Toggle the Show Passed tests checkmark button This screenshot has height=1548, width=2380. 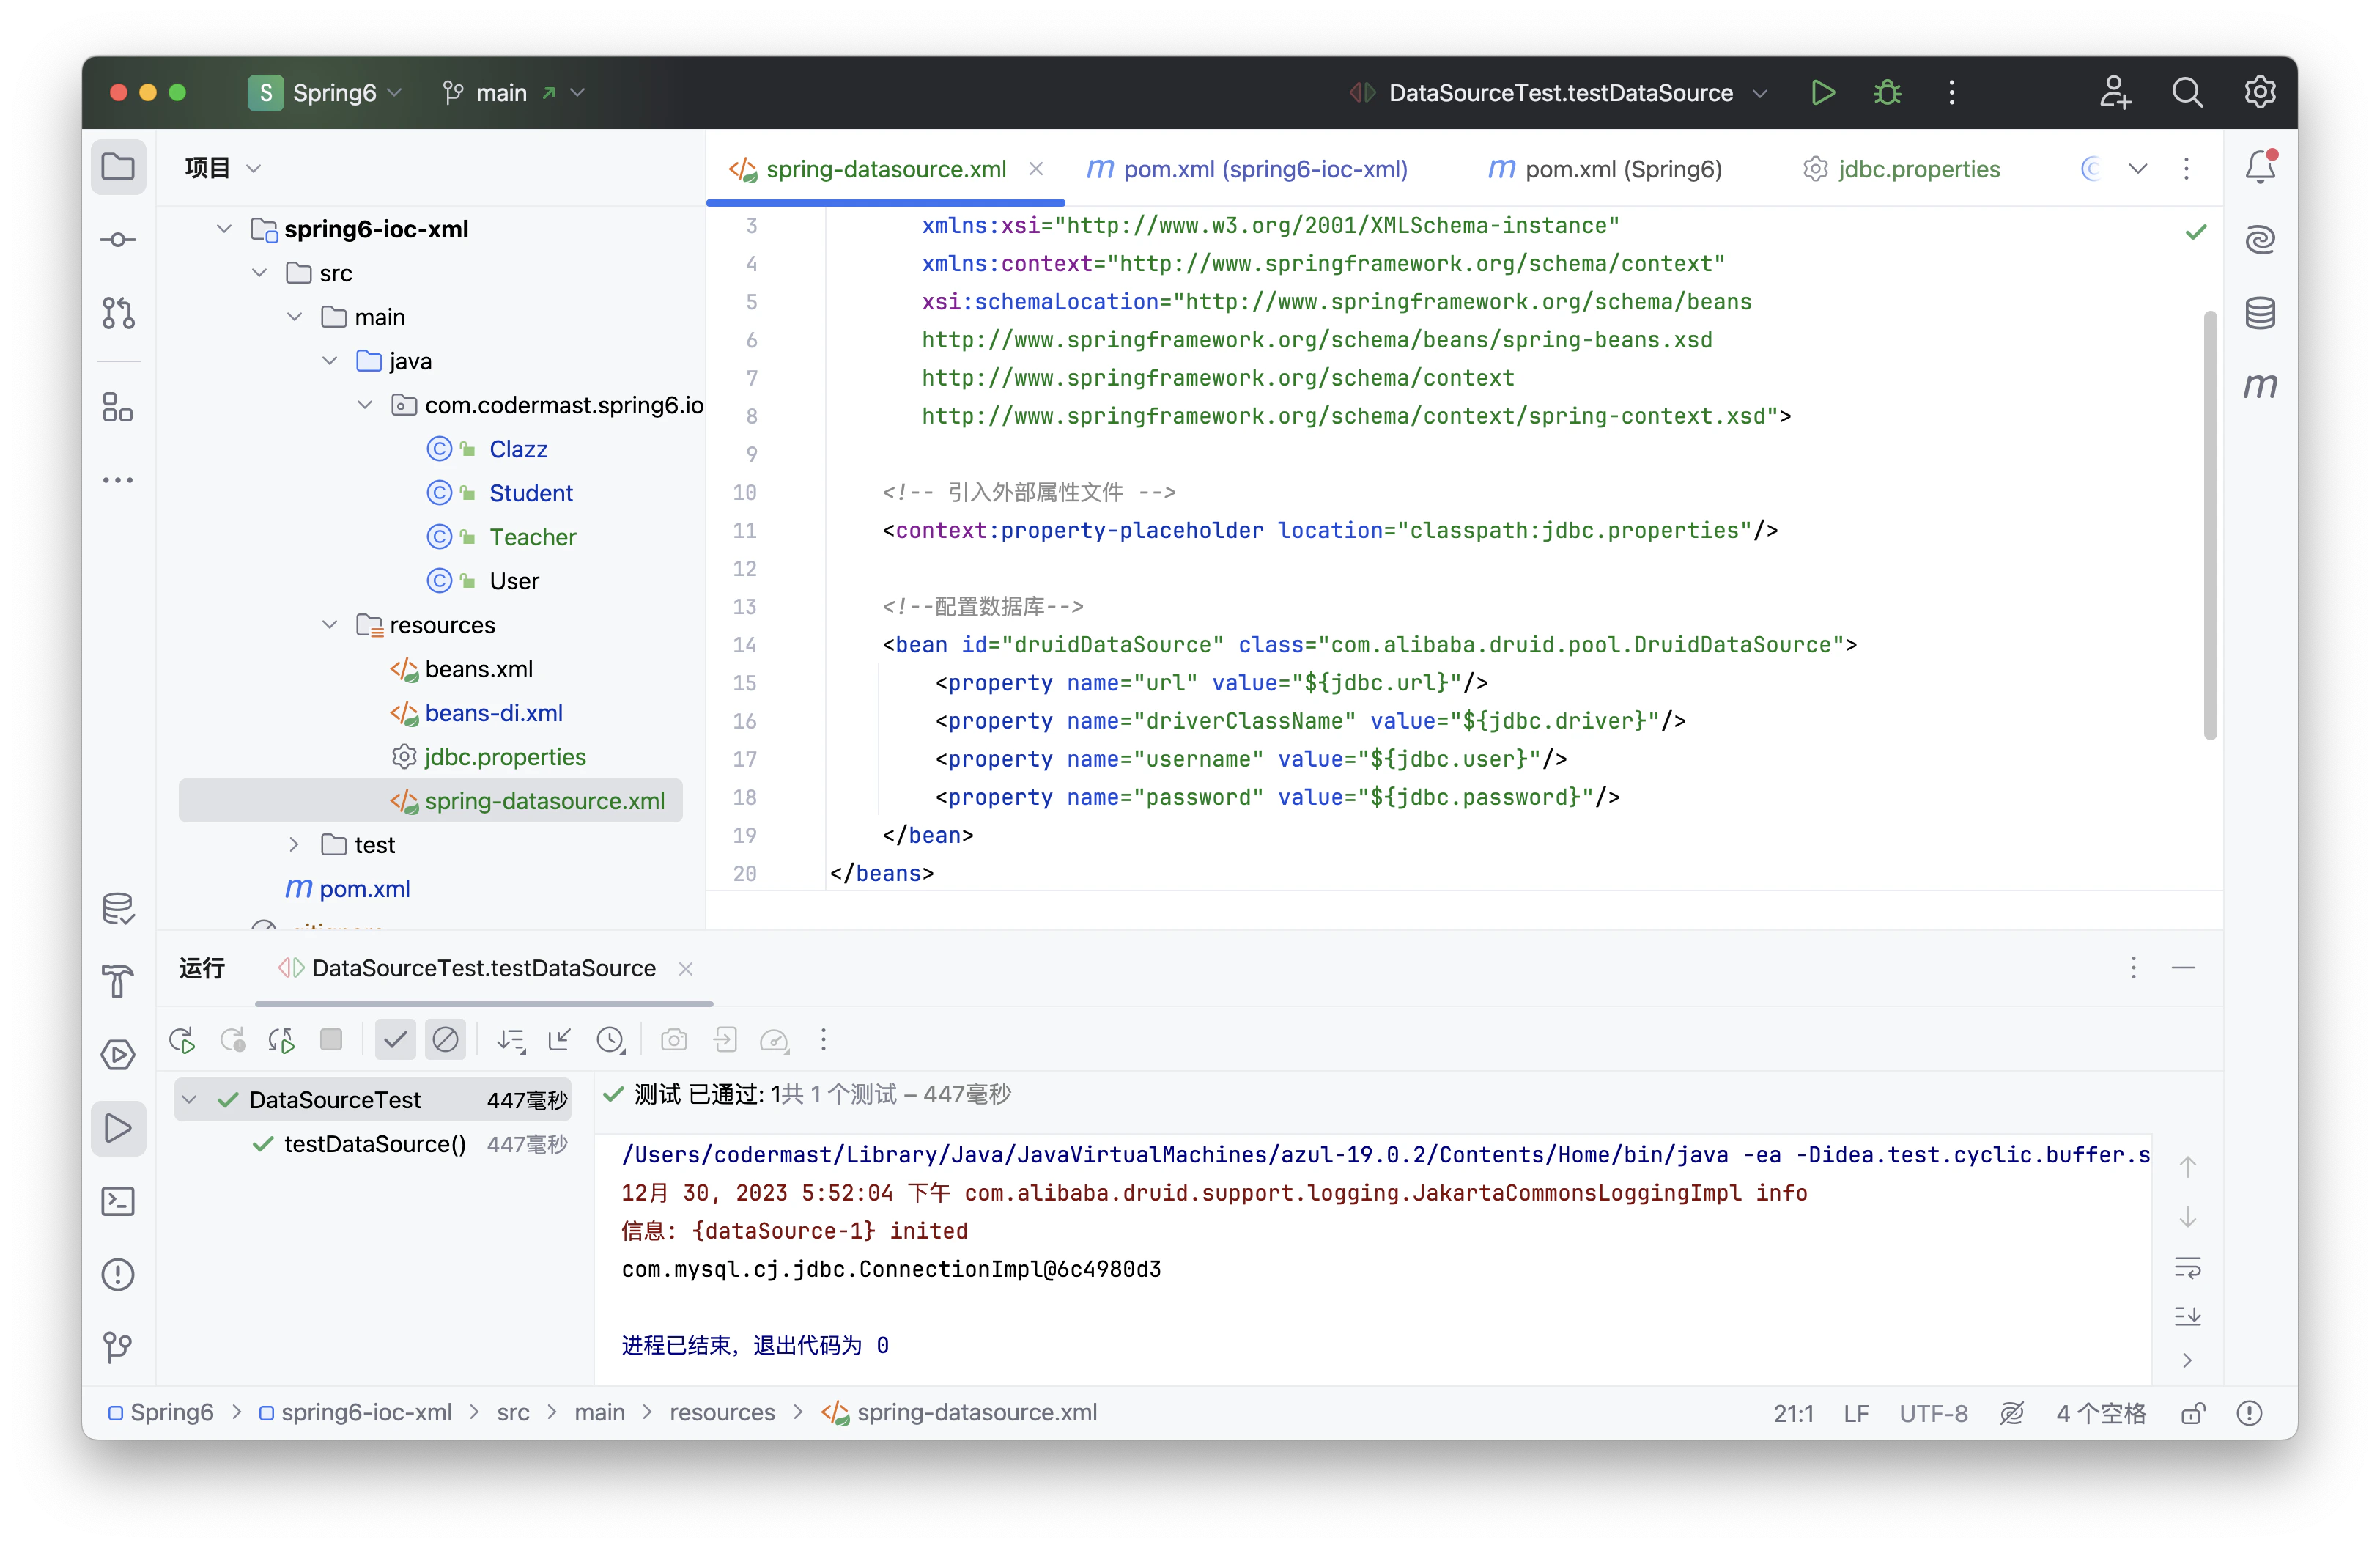tap(395, 1040)
